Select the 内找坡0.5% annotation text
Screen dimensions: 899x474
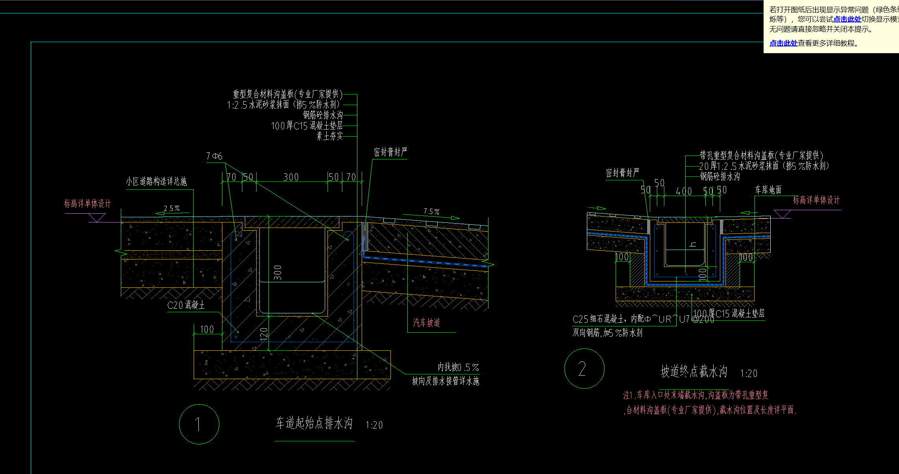(458, 367)
